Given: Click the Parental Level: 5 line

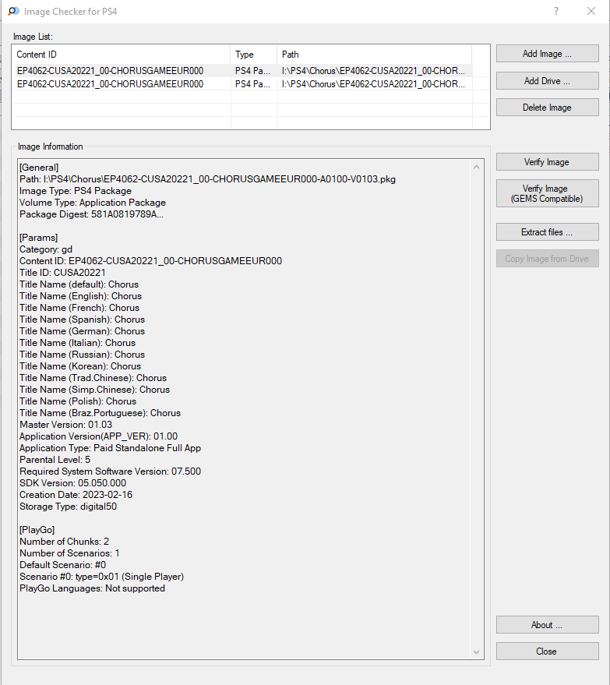Looking at the screenshot, I should pyautogui.click(x=55, y=460).
